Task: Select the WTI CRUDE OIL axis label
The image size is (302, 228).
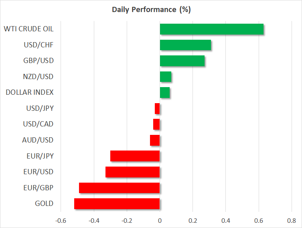Action: click(28, 29)
